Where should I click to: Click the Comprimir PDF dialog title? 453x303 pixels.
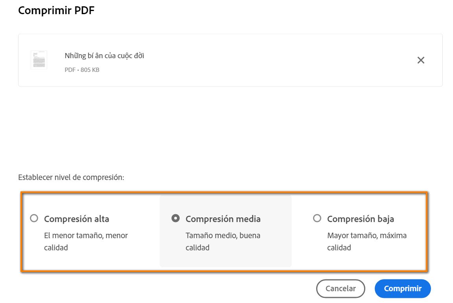(56, 10)
